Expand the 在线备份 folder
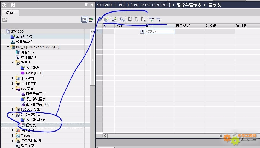 tap(13, 130)
